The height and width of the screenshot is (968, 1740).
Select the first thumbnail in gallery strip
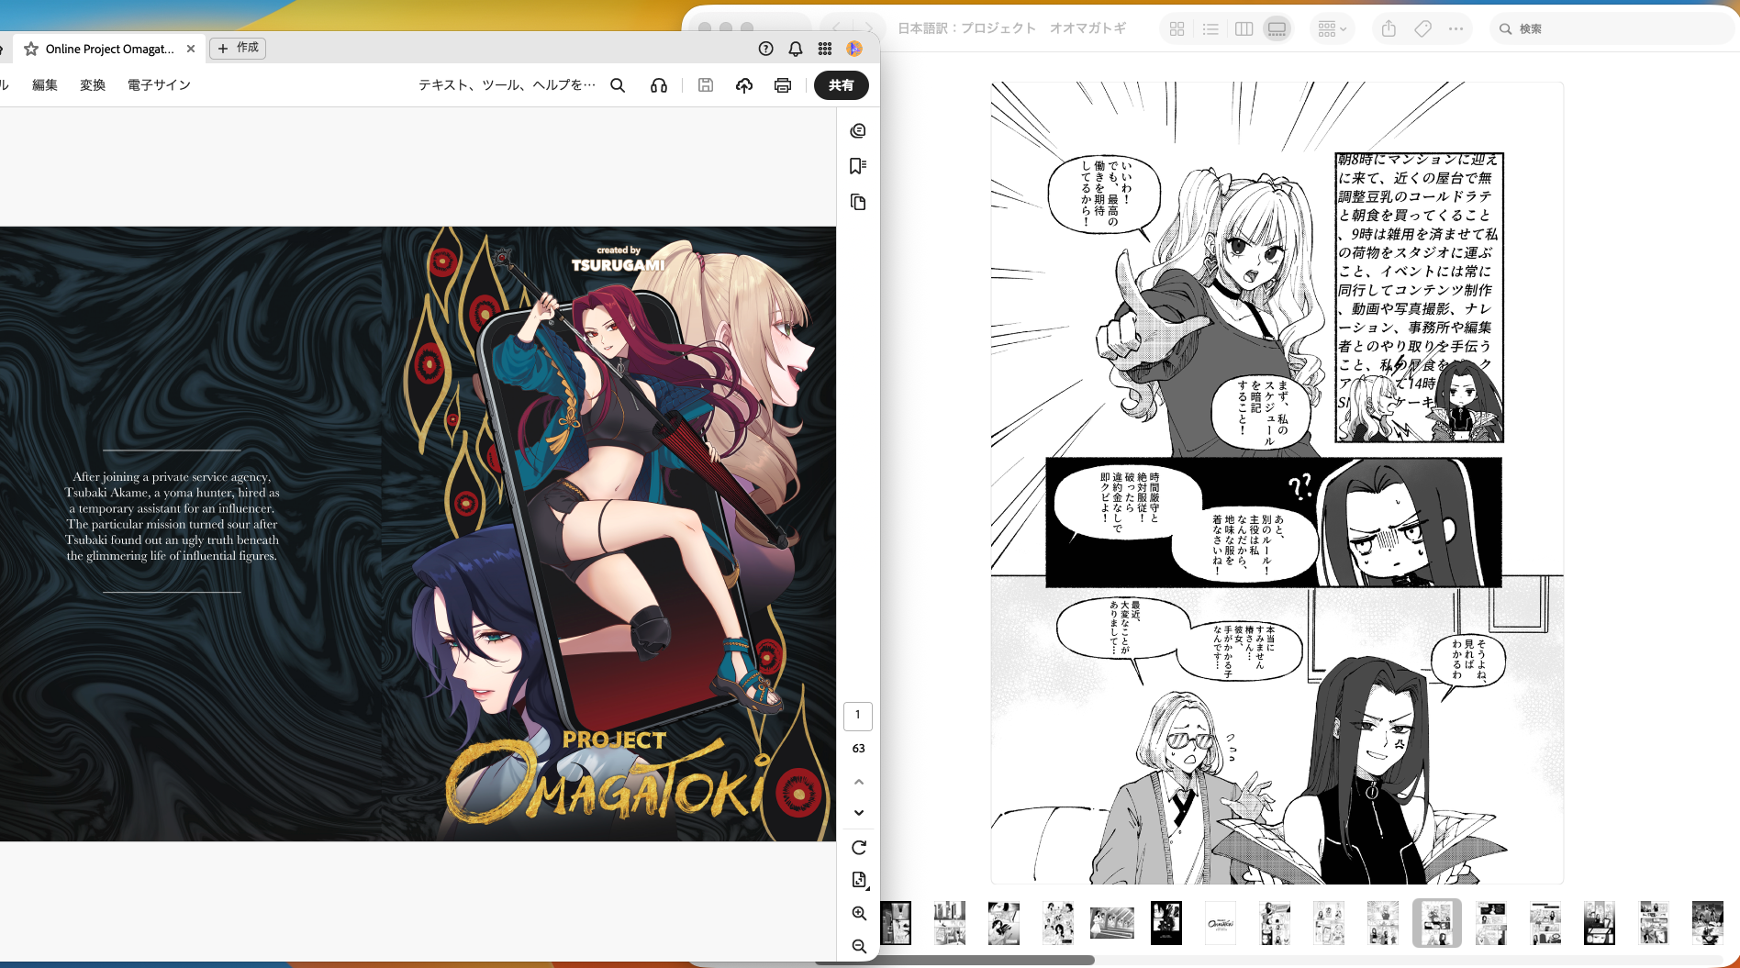pos(896,923)
